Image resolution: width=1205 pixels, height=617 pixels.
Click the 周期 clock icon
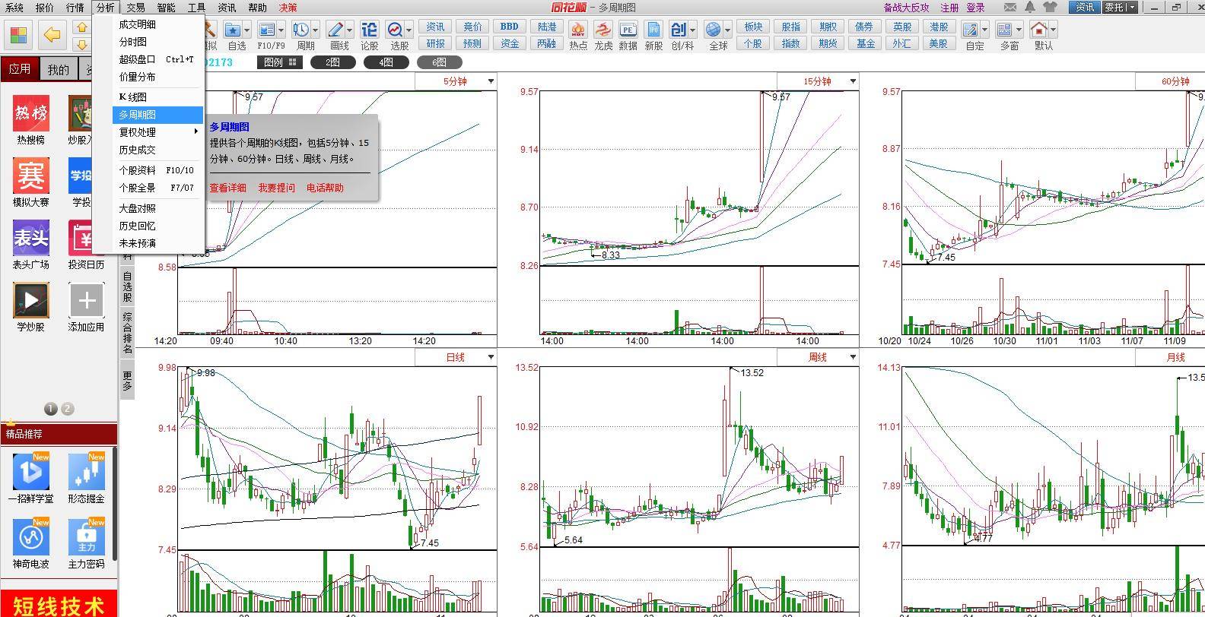[301, 30]
